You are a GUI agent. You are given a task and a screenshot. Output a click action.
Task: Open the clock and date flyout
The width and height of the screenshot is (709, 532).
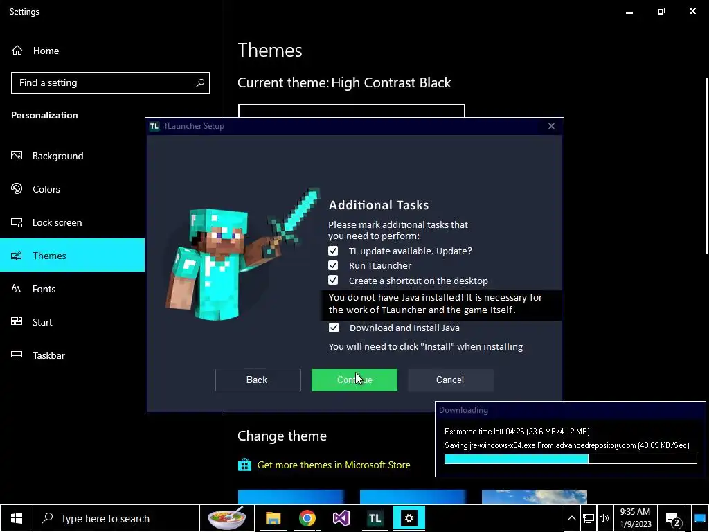636,518
